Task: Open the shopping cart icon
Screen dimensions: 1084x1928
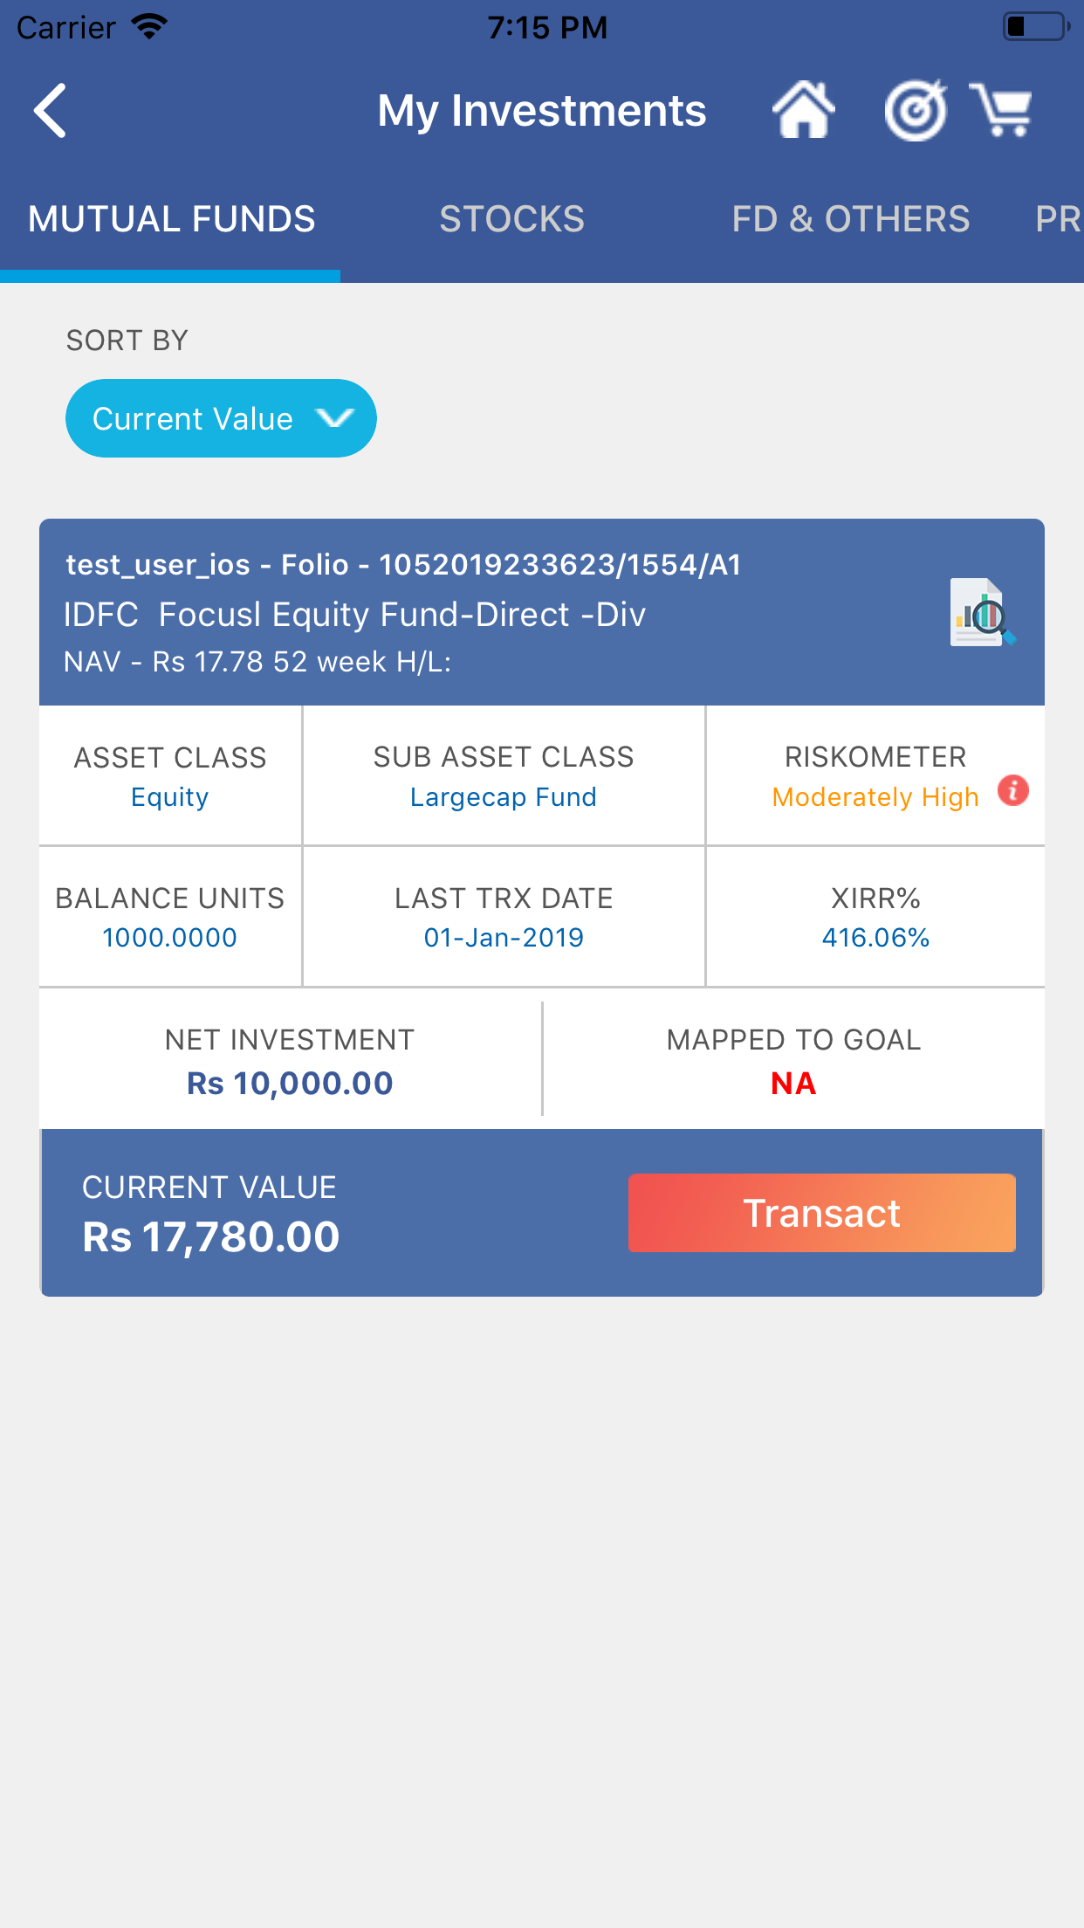Action: coord(1002,110)
